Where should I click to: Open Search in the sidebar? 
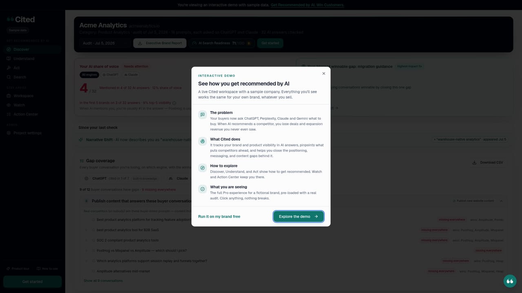coord(32,77)
